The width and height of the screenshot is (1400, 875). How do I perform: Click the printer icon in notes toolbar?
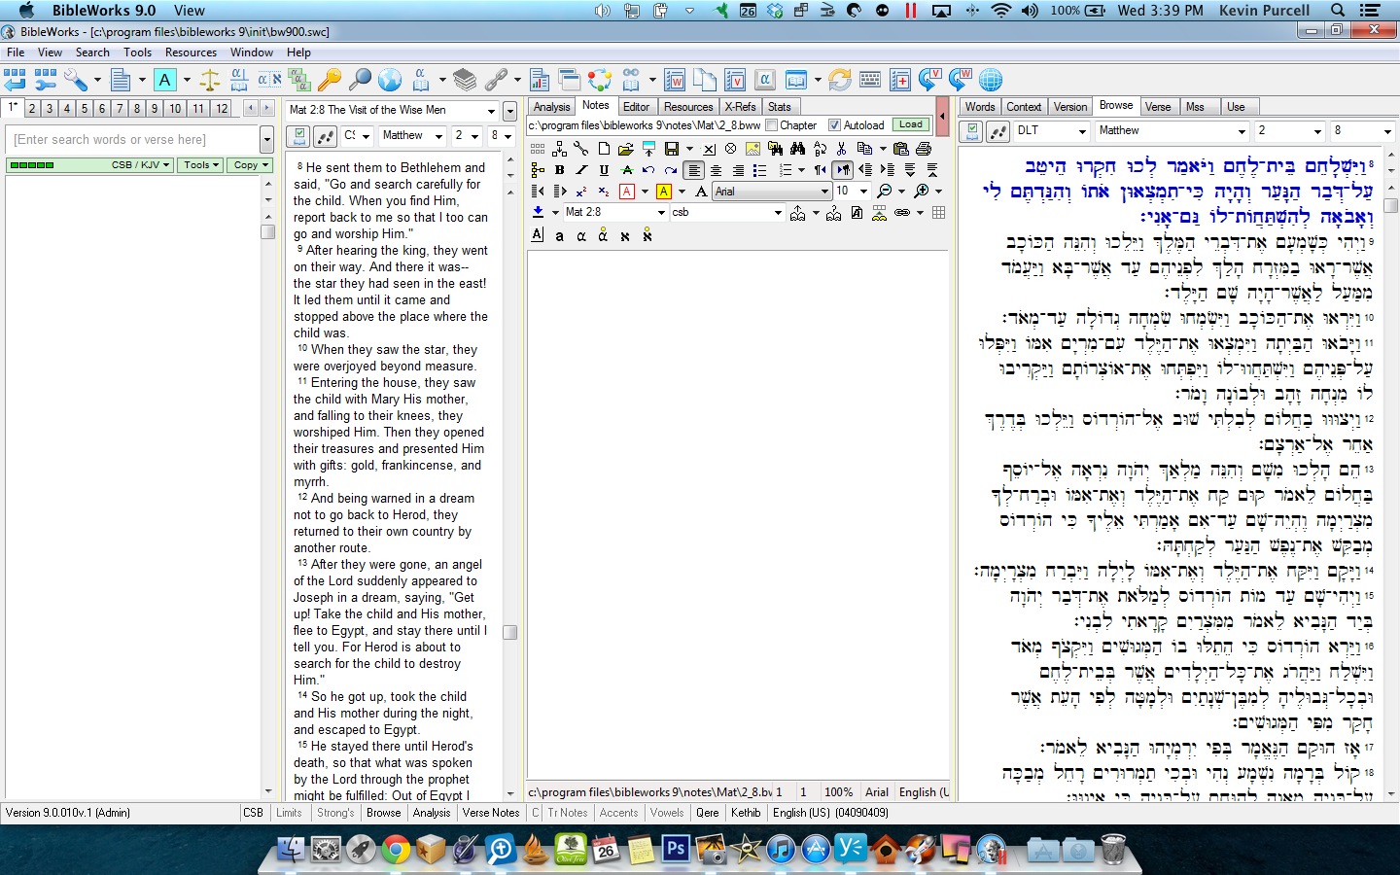pyautogui.click(x=924, y=149)
